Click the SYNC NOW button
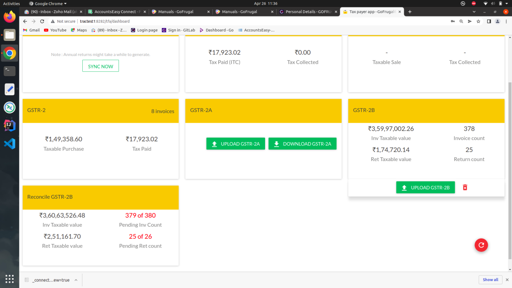 (x=100, y=66)
